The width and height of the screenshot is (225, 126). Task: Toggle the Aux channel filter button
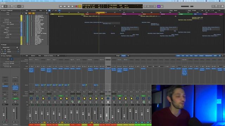pyautogui.click(x=187, y=56)
